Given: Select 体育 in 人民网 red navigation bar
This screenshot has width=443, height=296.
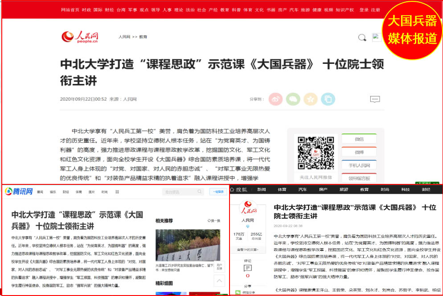Looking at the screenshot, I should [x=248, y=10].
